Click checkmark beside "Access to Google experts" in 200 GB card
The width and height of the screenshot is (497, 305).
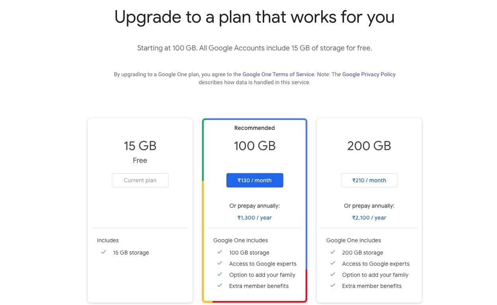[x=332, y=263]
